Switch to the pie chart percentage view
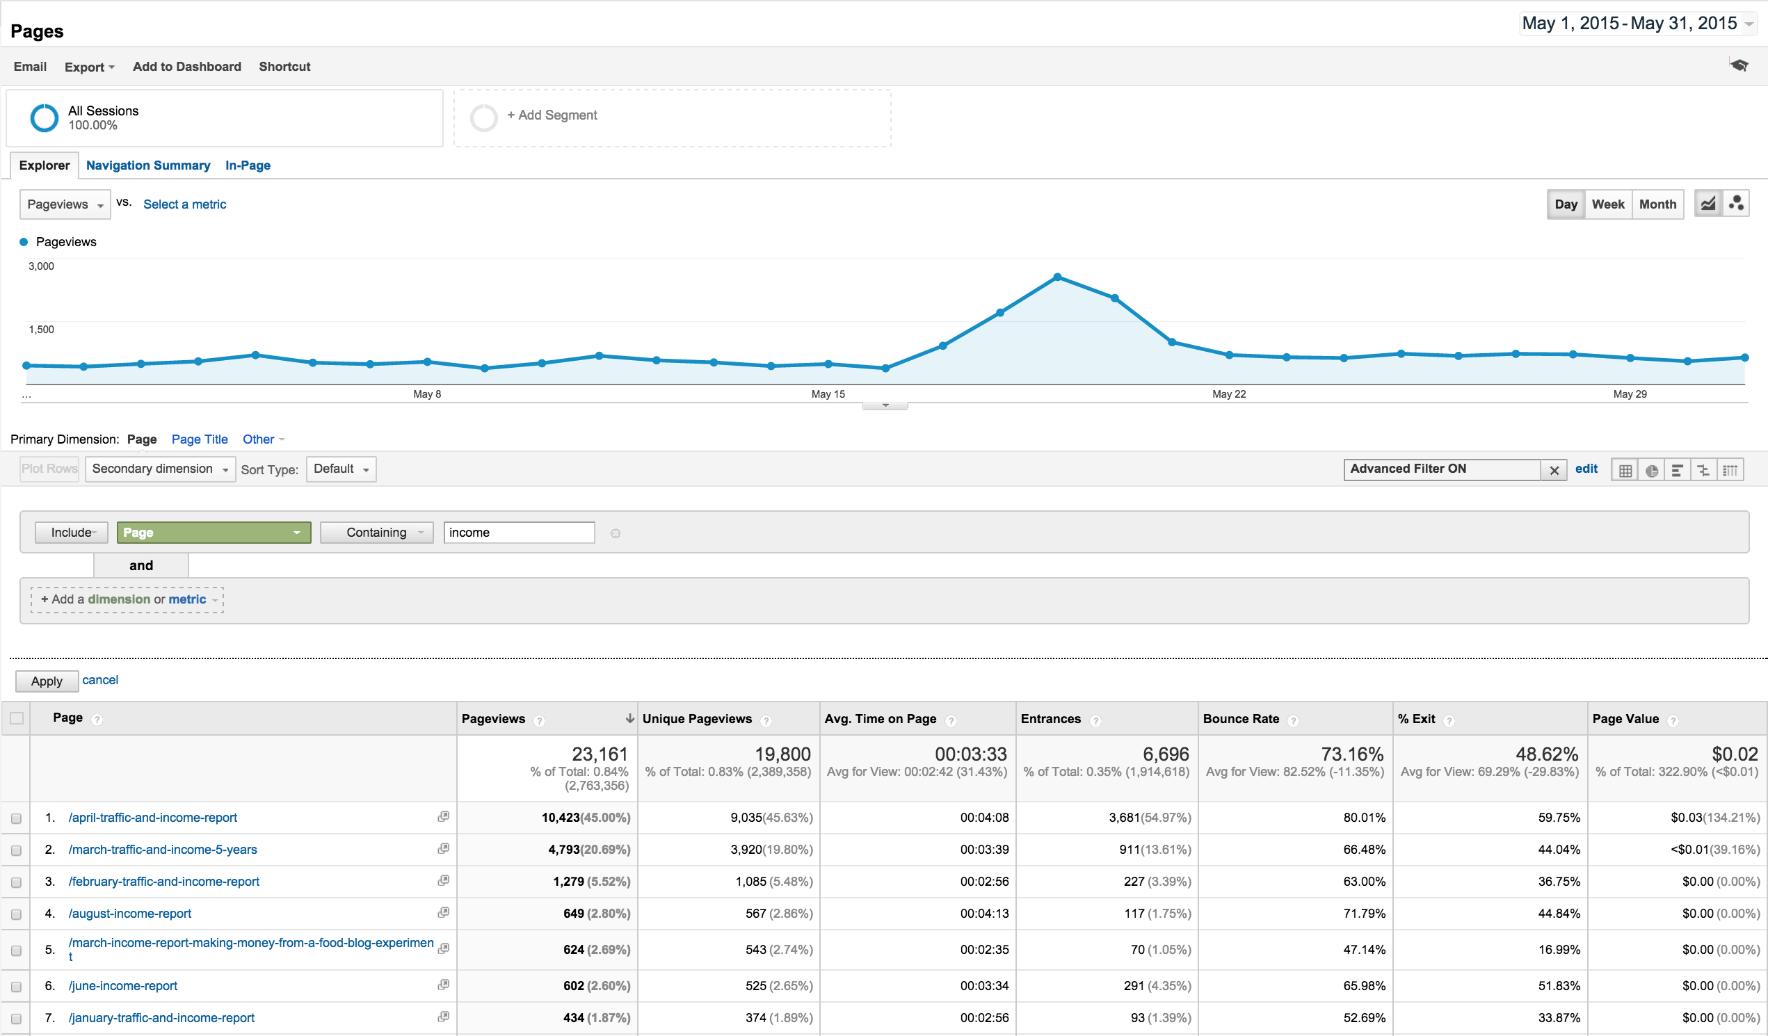Image resolution: width=1768 pixels, height=1036 pixels. 1652,470
